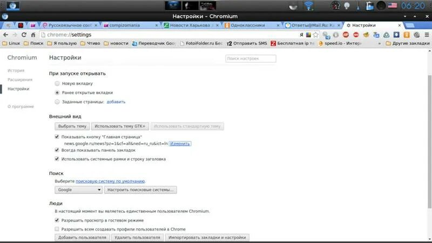Open 'О программе' in the sidebar
432x243 pixels.
(x=21, y=106)
